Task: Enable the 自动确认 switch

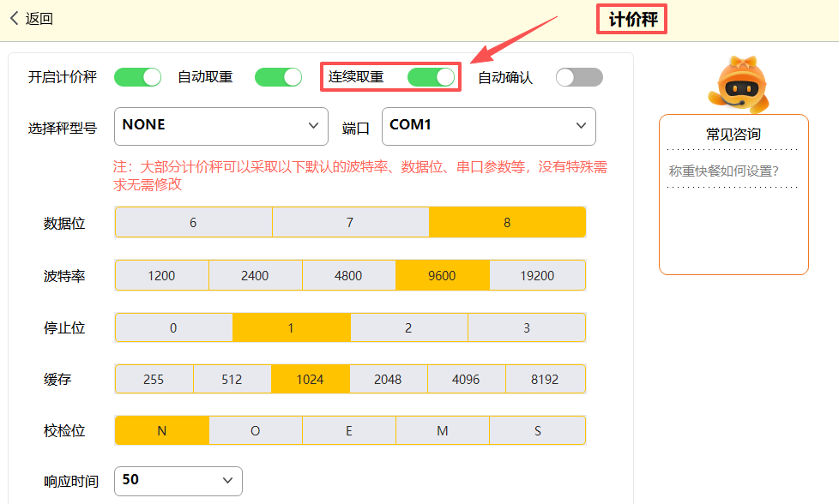Action: pyautogui.click(x=579, y=77)
